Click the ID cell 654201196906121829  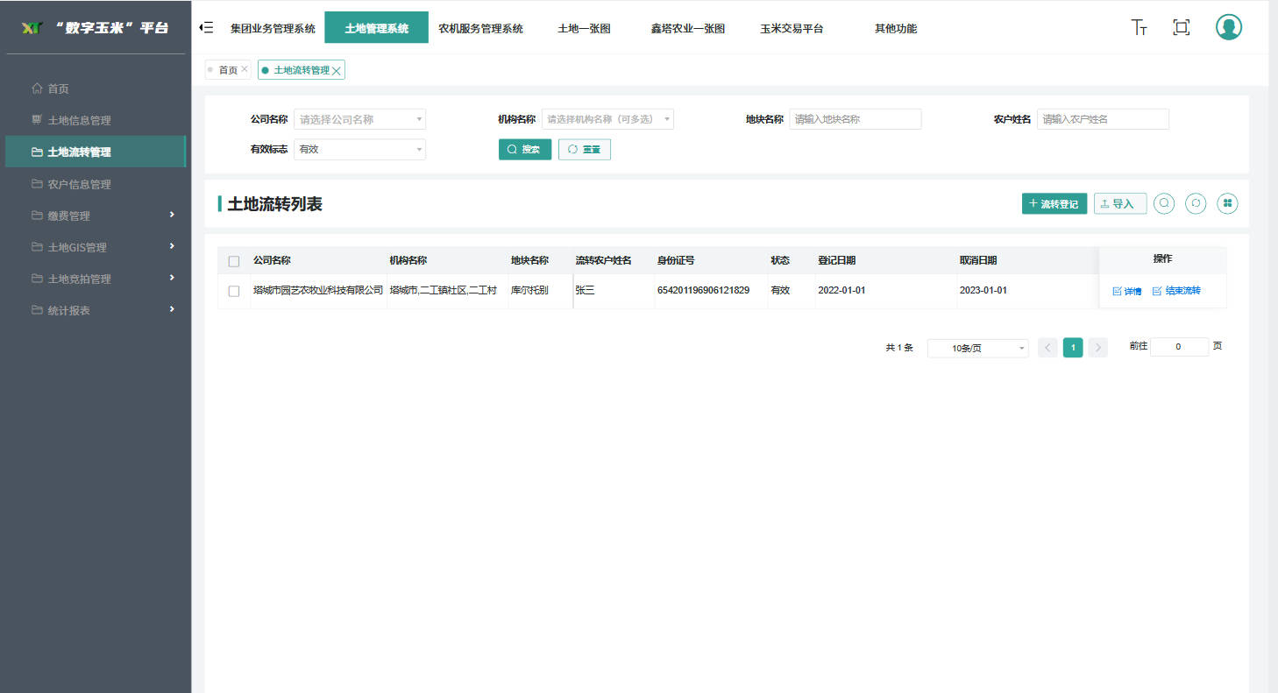(x=703, y=290)
